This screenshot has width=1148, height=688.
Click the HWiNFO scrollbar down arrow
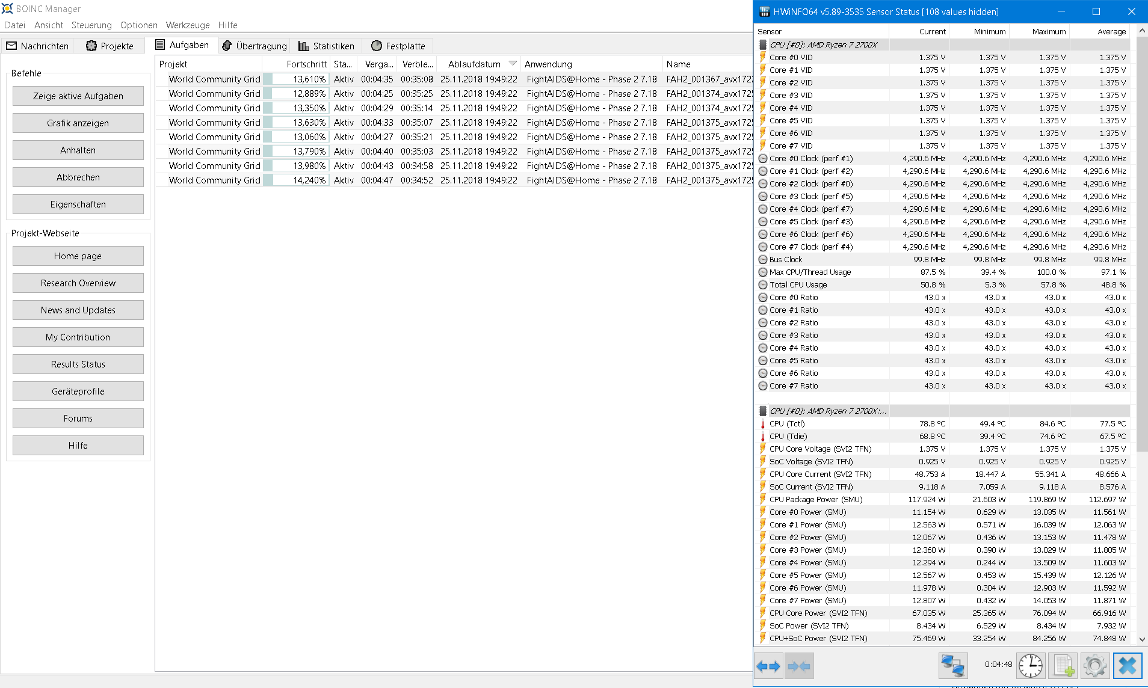click(1142, 639)
